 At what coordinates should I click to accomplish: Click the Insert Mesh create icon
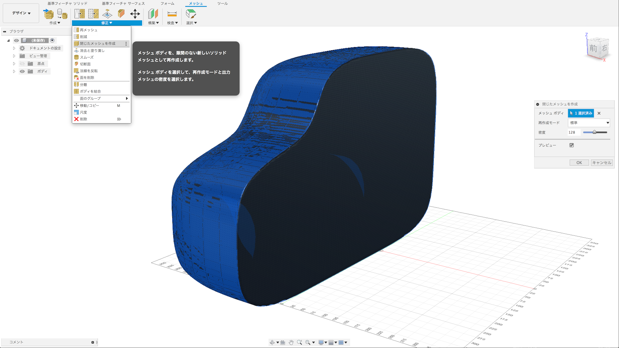(x=48, y=14)
